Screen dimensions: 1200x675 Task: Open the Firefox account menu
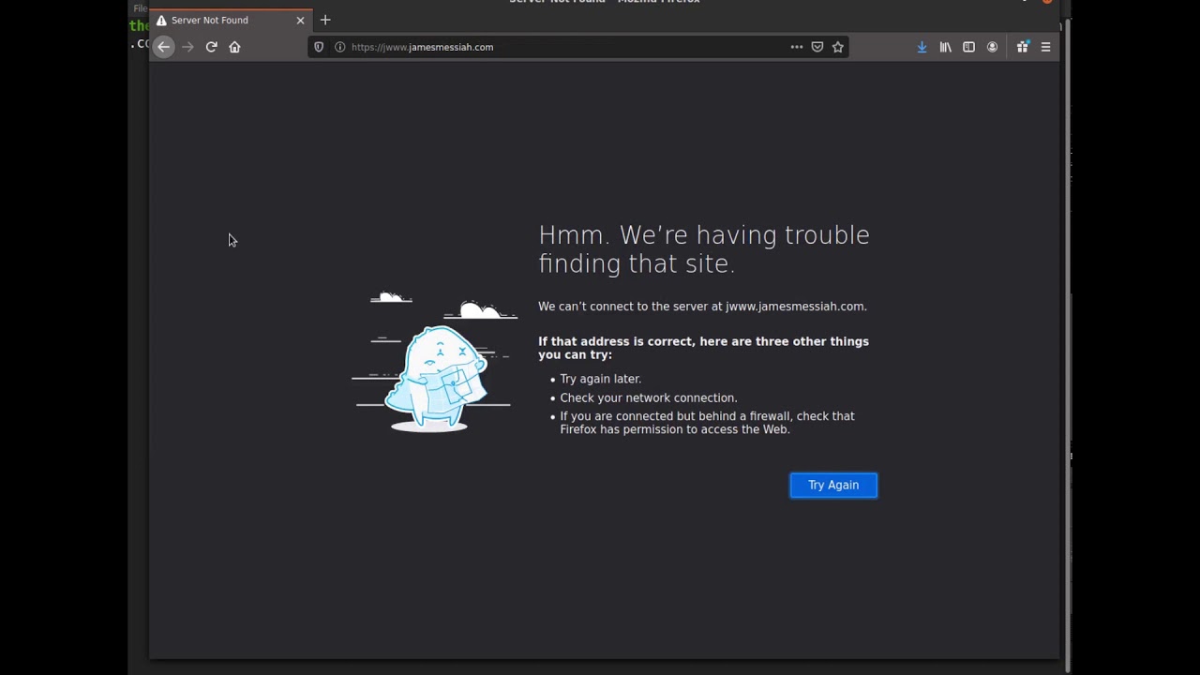pos(992,47)
